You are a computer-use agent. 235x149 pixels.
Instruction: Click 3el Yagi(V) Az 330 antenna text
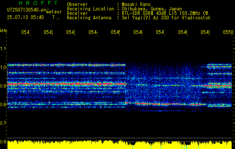pyautogui.click(x=166, y=18)
